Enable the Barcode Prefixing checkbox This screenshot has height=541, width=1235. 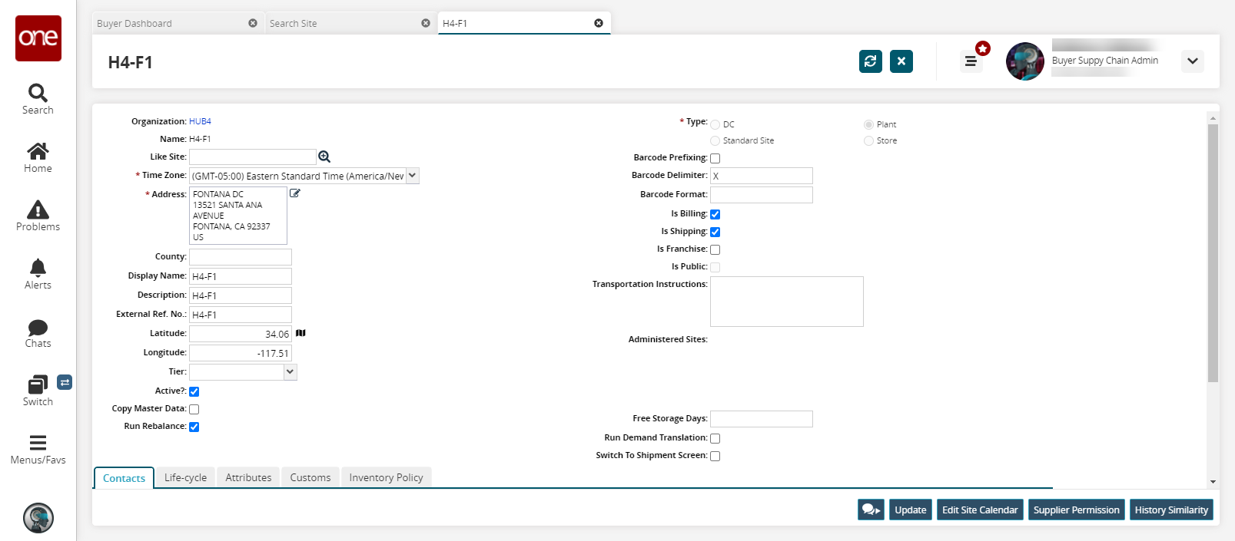pyautogui.click(x=715, y=158)
